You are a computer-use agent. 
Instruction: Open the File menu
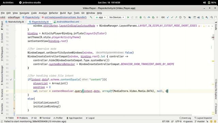click(3, 13)
